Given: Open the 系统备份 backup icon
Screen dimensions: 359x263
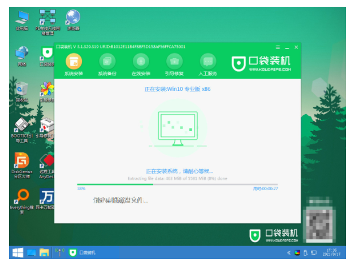Looking at the screenshot, I should (107, 62).
